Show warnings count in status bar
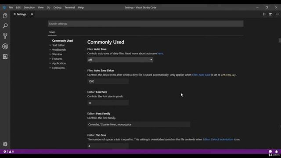The height and width of the screenshot is (158, 281). 11,151
